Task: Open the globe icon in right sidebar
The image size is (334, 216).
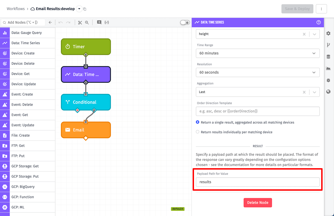Action: pos(328,92)
